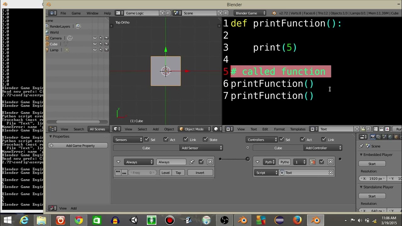The height and width of the screenshot is (226, 402).
Task: Open the Window menu
Action: 92,13
